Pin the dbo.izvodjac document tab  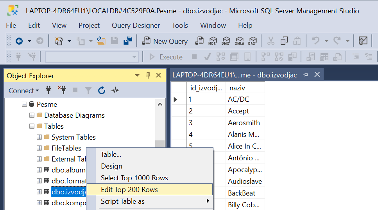point(305,75)
